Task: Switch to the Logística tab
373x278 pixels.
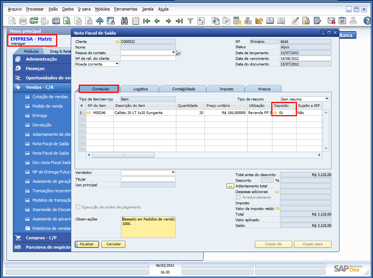Action: 141,89
